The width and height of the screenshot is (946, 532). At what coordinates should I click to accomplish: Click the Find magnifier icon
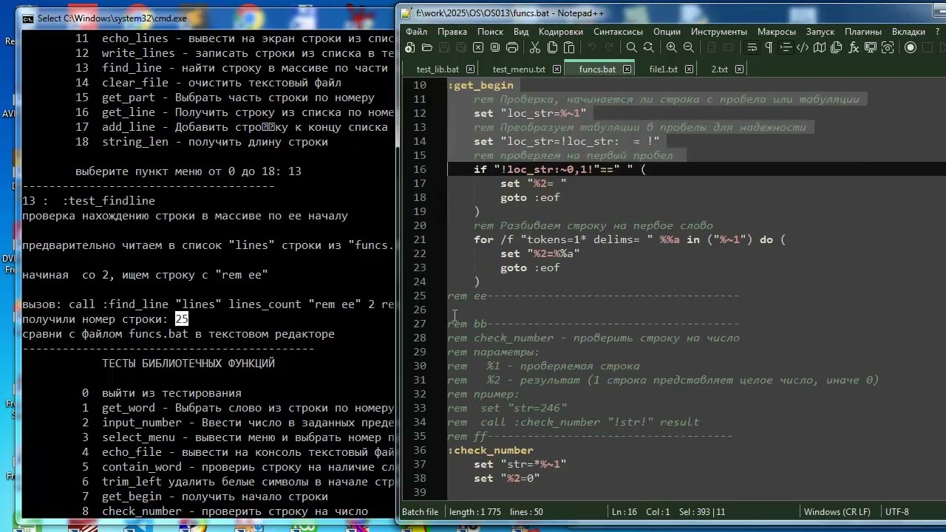tap(631, 47)
